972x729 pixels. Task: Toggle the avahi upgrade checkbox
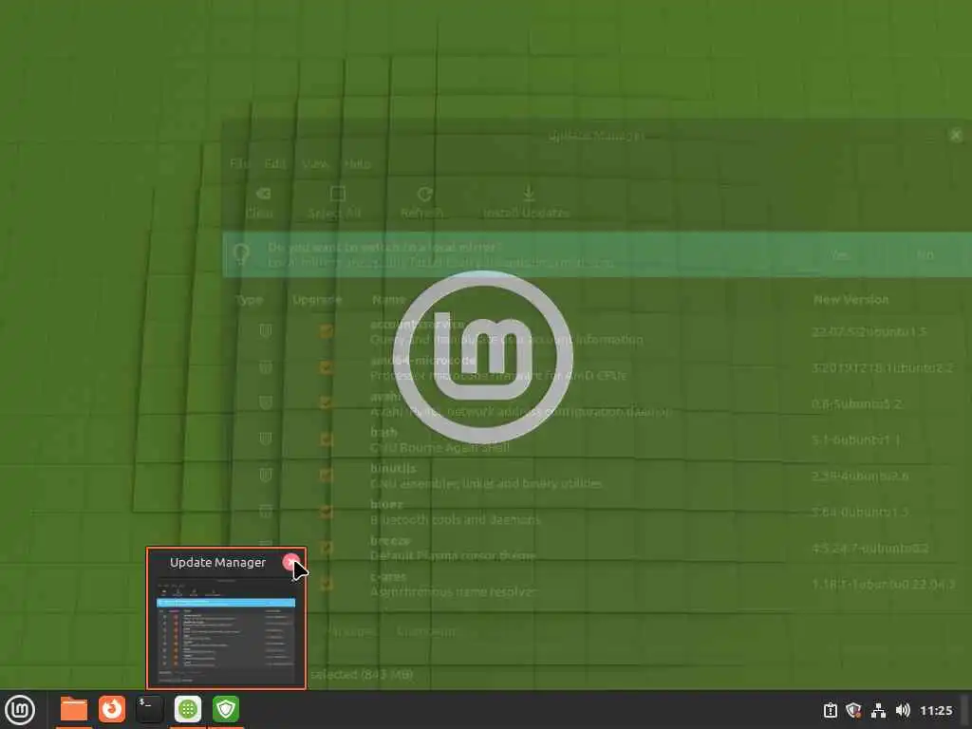[327, 402]
